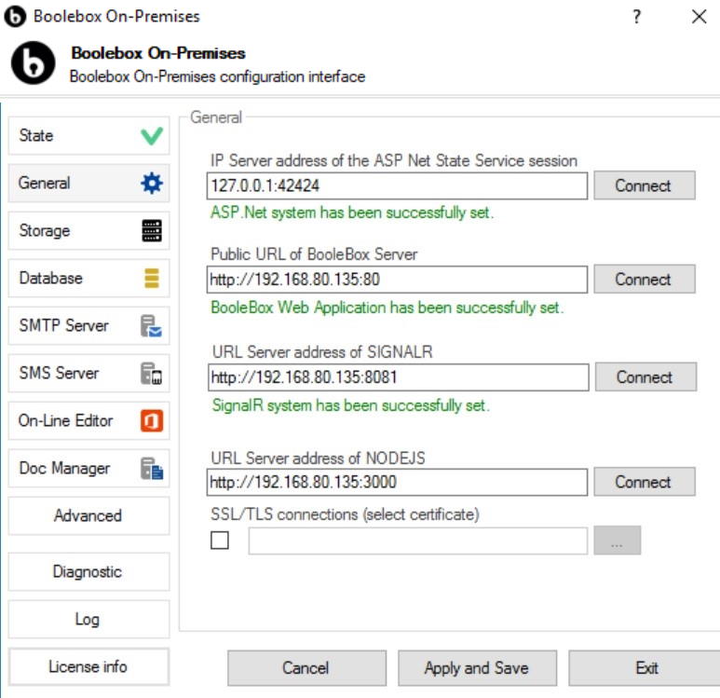Image resolution: width=720 pixels, height=698 pixels.
Task: Click 'SSL/TLS connections (select certificate)' label
Action: click(345, 514)
